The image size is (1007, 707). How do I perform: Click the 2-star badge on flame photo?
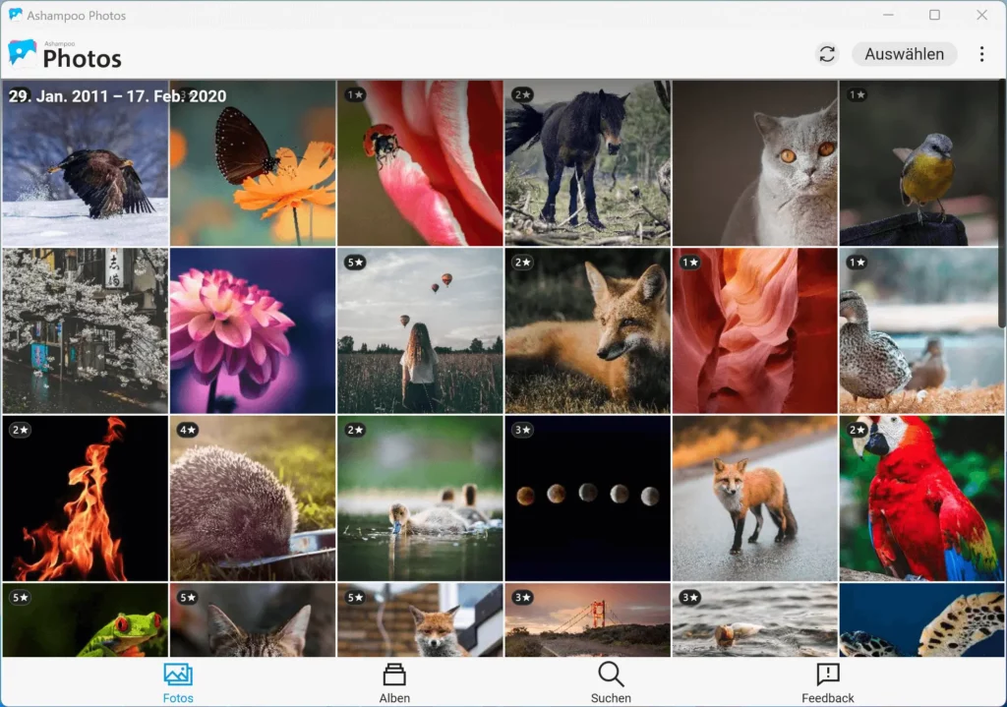click(20, 430)
